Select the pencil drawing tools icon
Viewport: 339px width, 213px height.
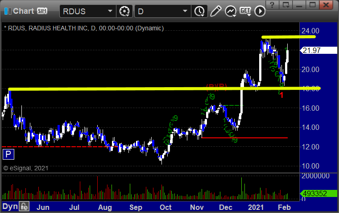[x=215, y=11]
